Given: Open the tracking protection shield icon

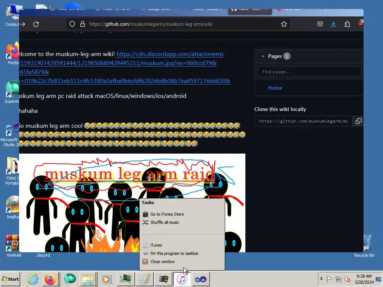Looking at the screenshot, I should 72,24.
